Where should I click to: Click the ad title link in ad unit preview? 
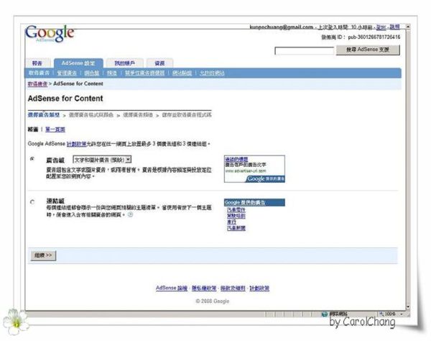[x=236, y=160]
